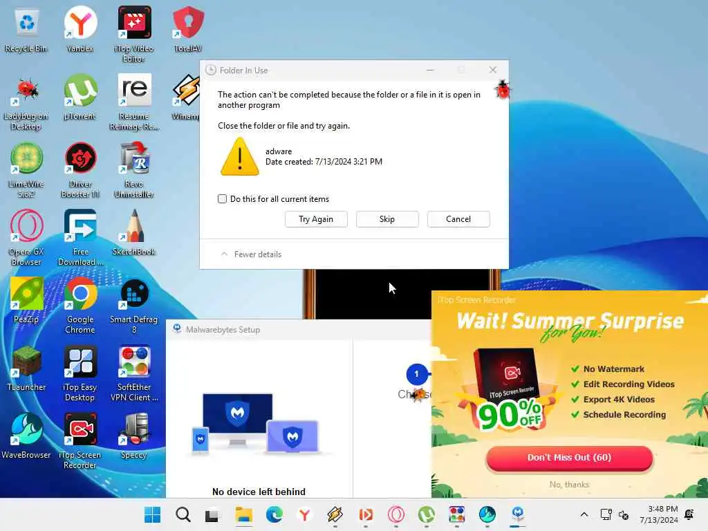Open Driver Booster 11 shortcut
The width and height of the screenshot is (708, 531).
(x=80, y=170)
